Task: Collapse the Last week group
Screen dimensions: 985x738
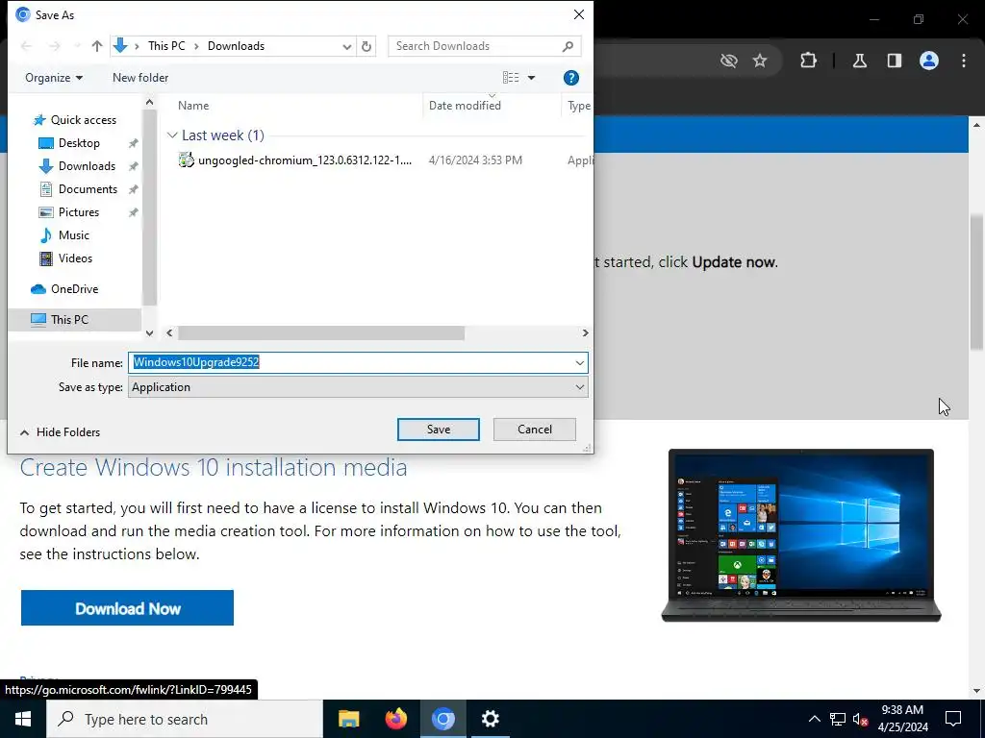Action: coord(172,135)
